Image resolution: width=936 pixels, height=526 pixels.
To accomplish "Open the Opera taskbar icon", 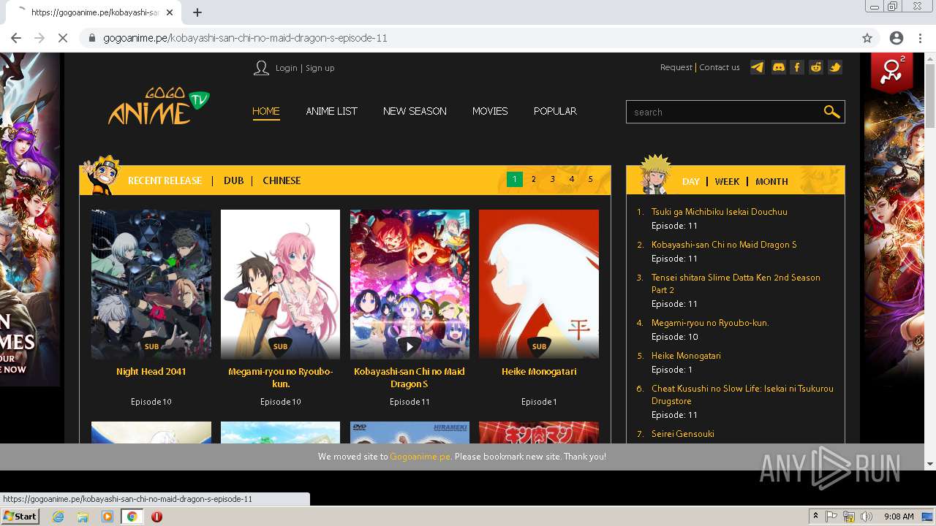I will click(x=156, y=517).
